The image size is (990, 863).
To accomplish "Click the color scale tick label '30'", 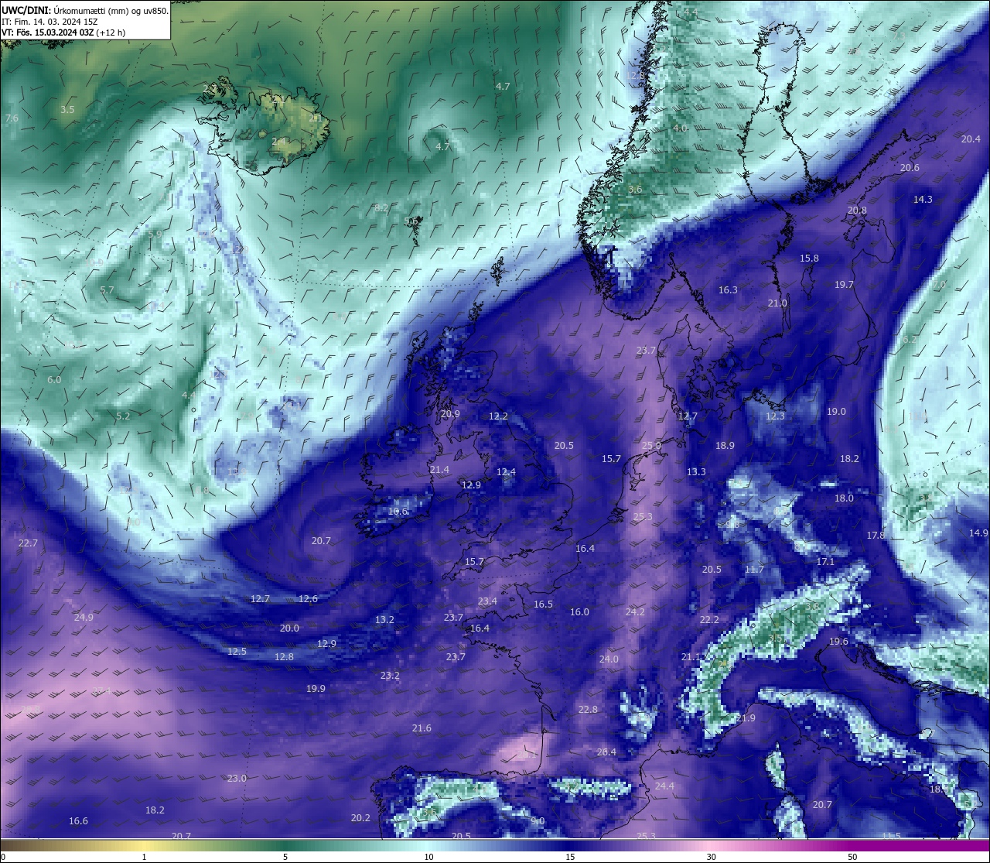I will coord(711,857).
